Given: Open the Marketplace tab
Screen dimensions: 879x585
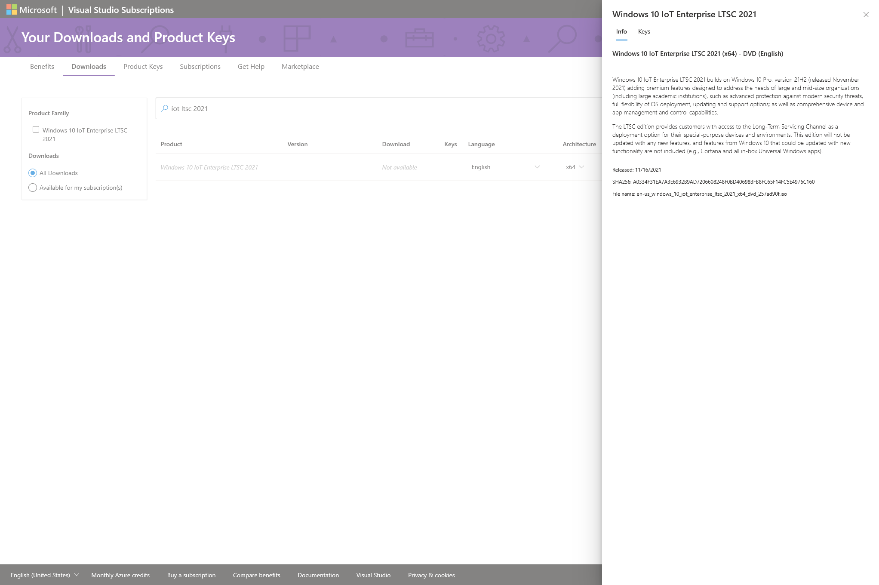Looking at the screenshot, I should click(x=300, y=66).
